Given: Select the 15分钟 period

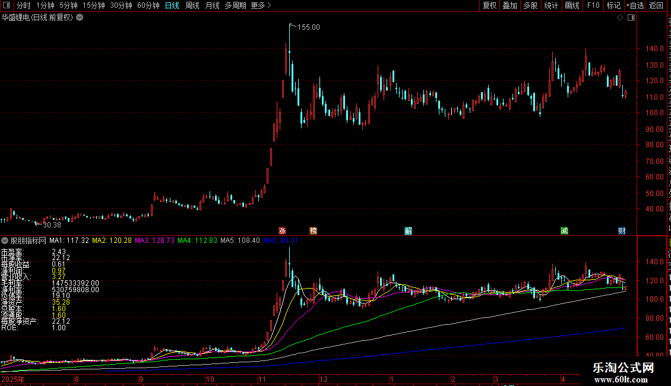Looking at the screenshot, I should point(93,5).
